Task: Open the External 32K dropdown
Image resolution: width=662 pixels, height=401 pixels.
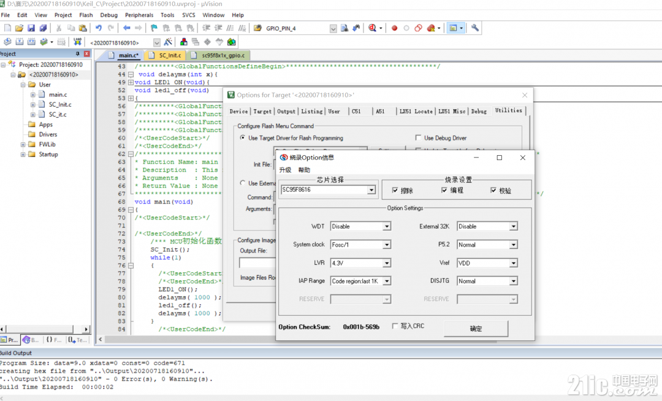Action: pyautogui.click(x=514, y=227)
